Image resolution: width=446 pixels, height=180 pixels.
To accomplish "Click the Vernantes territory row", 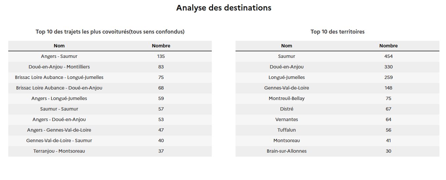I will (337, 119).
